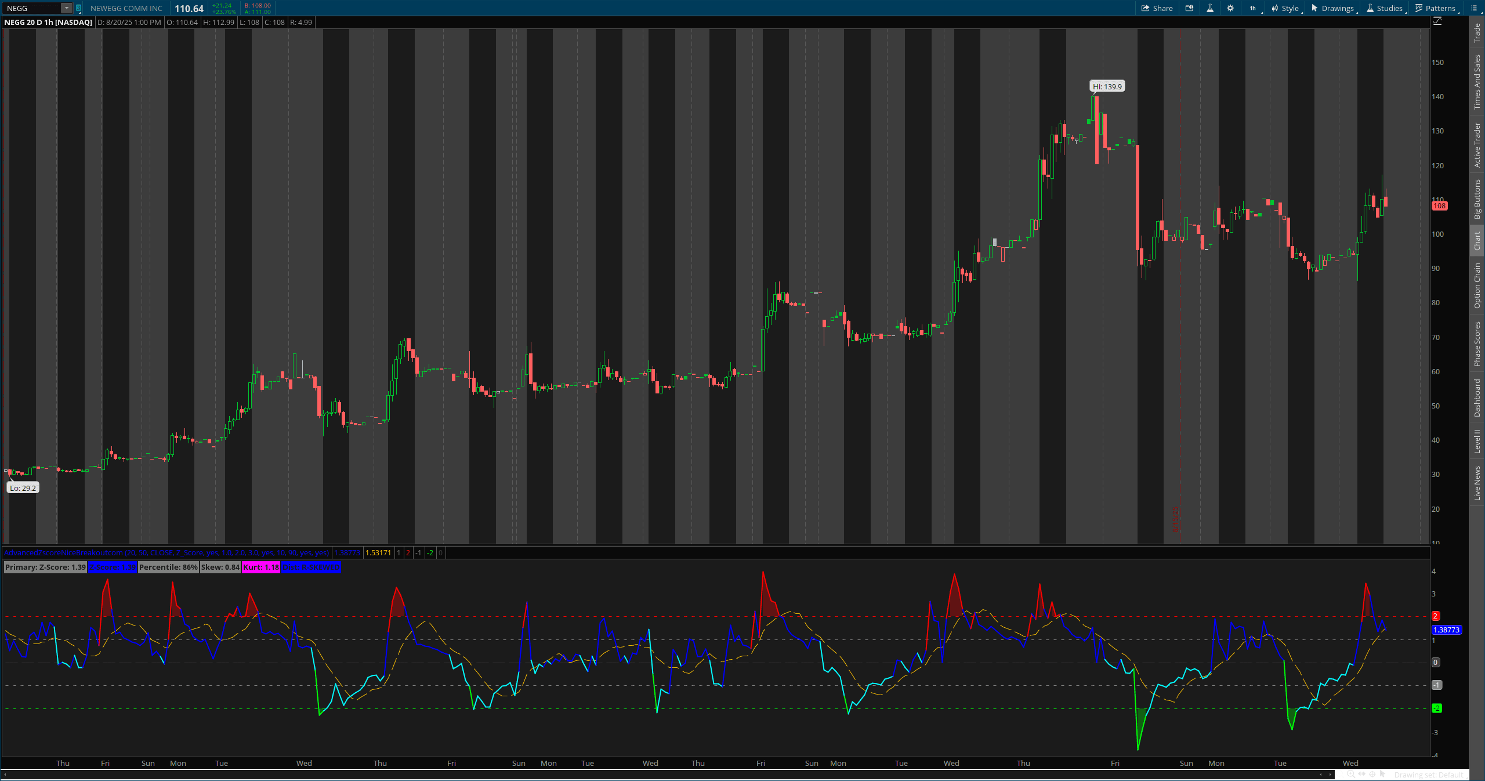Toggle the Percentile: 86% study label
Screen dimensions: 1485x781
[x=169, y=567]
